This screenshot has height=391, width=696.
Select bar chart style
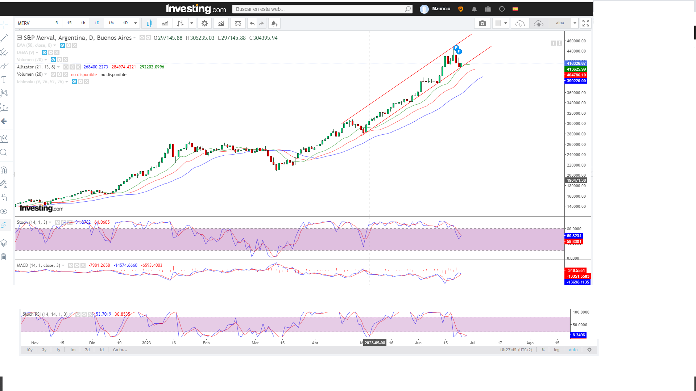tap(181, 23)
